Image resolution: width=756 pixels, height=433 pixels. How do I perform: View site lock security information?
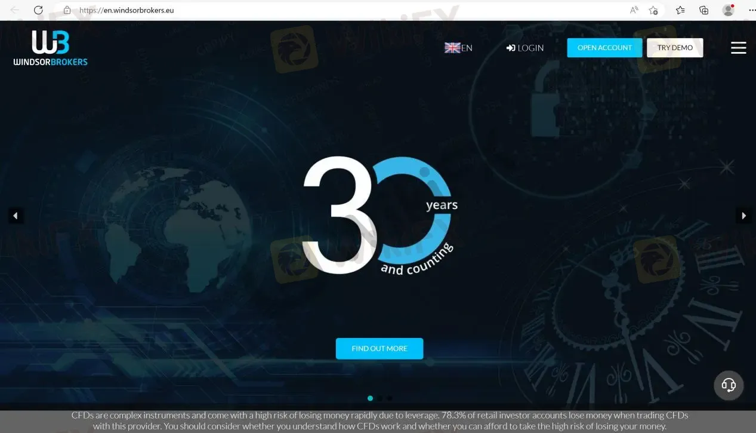click(x=67, y=10)
